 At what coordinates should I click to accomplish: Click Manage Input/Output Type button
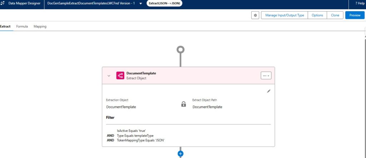(x=285, y=15)
